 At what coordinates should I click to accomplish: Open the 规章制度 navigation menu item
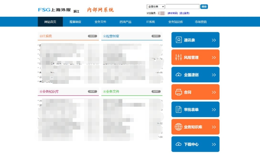pos(75,22)
